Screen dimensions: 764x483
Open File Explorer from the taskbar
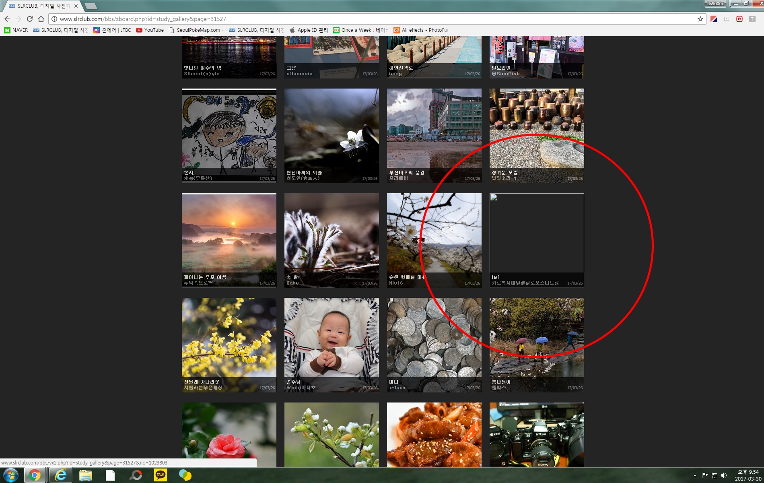pos(85,475)
